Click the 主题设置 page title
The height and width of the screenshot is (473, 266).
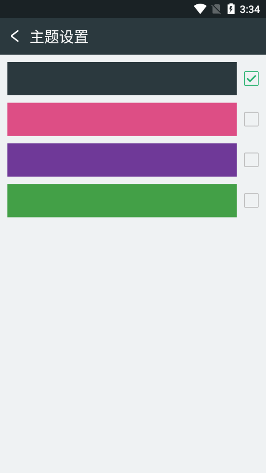[59, 37]
